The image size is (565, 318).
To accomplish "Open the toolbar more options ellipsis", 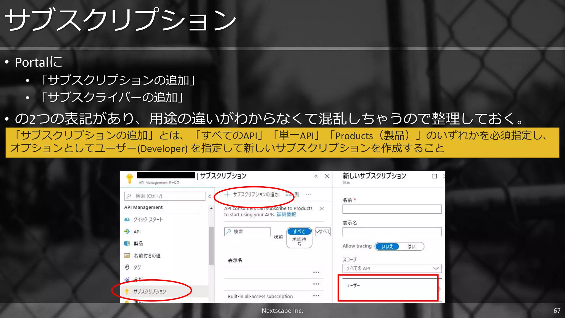I will click(308, 194).
